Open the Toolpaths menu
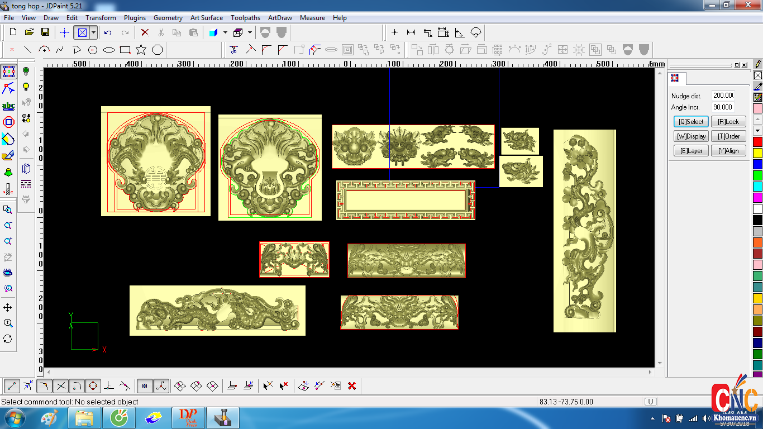Image resolution: width=763 pixels, height=429 pixels. [245, 18]
